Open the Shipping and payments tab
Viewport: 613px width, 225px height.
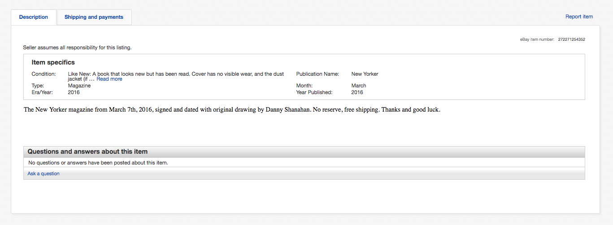94,17
